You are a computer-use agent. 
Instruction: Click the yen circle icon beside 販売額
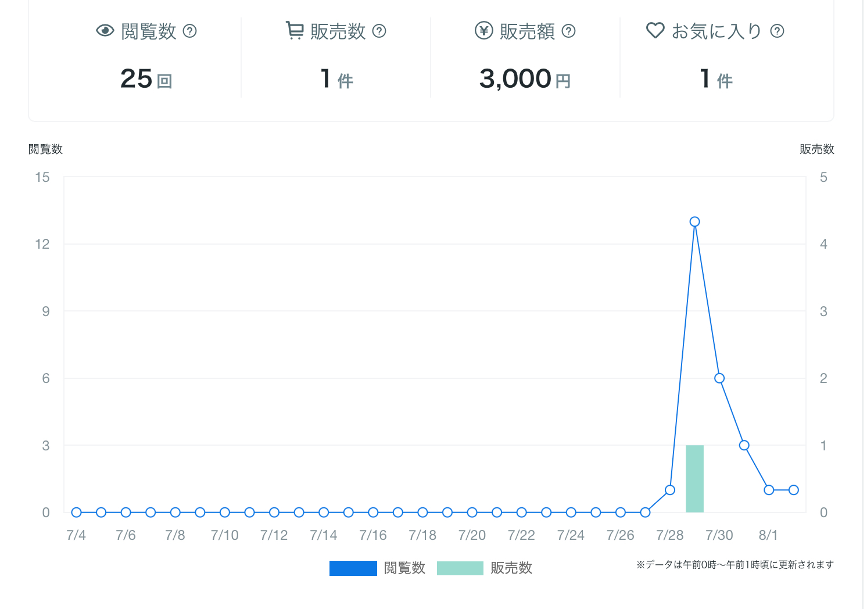tap(483, 31)
